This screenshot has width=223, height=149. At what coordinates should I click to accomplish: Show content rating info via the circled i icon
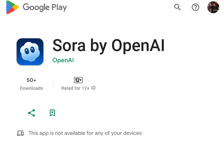(x=93, y=88)
